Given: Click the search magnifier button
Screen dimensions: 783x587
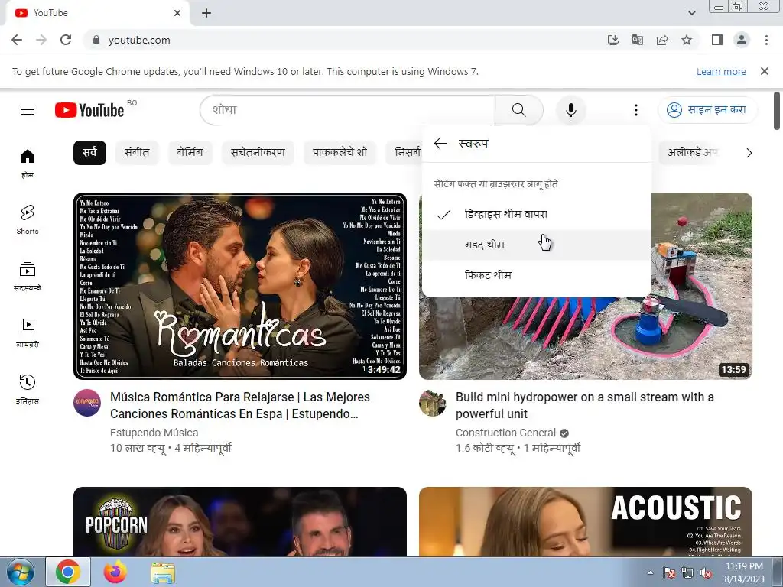Looking at the screenshot, I should [519, 110].
